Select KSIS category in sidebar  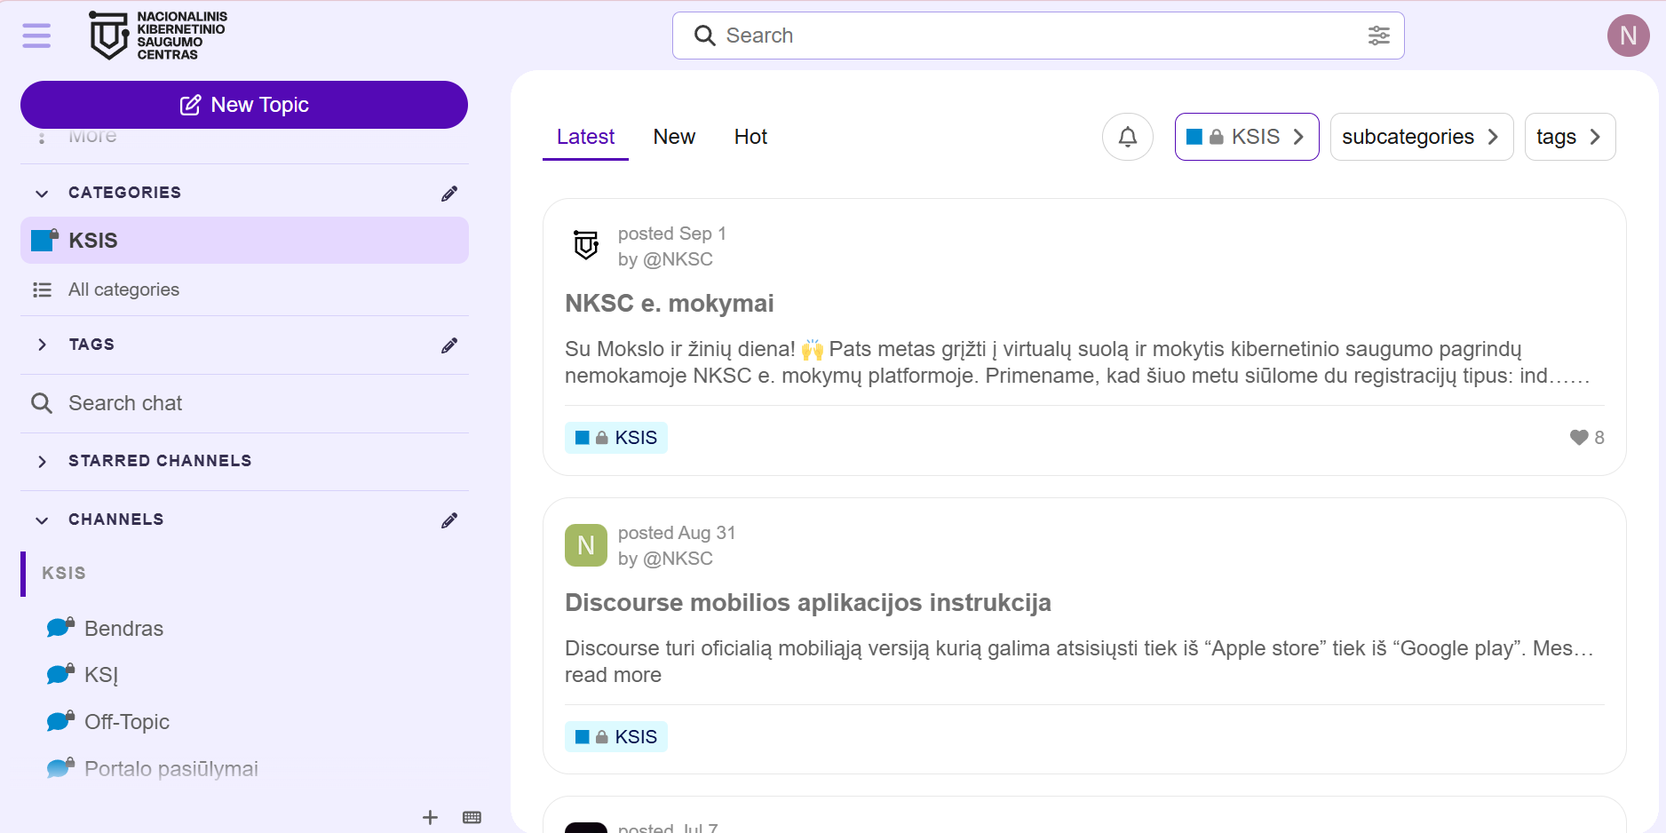coord(244,240)
